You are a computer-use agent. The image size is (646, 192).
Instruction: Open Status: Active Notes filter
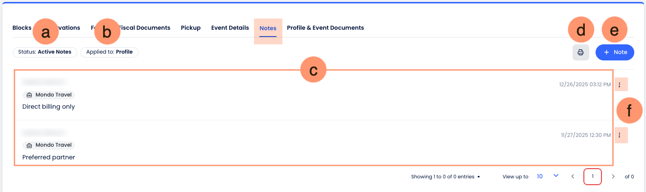click(x=45, y=52)
